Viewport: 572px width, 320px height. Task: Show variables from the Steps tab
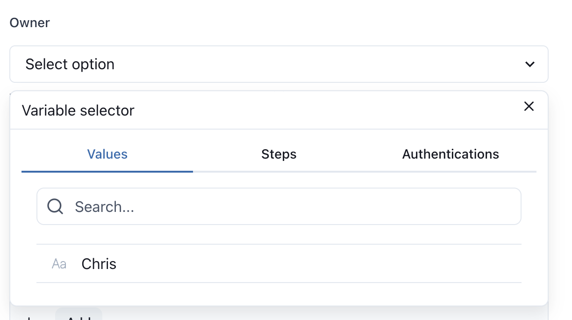click(279, 154)
